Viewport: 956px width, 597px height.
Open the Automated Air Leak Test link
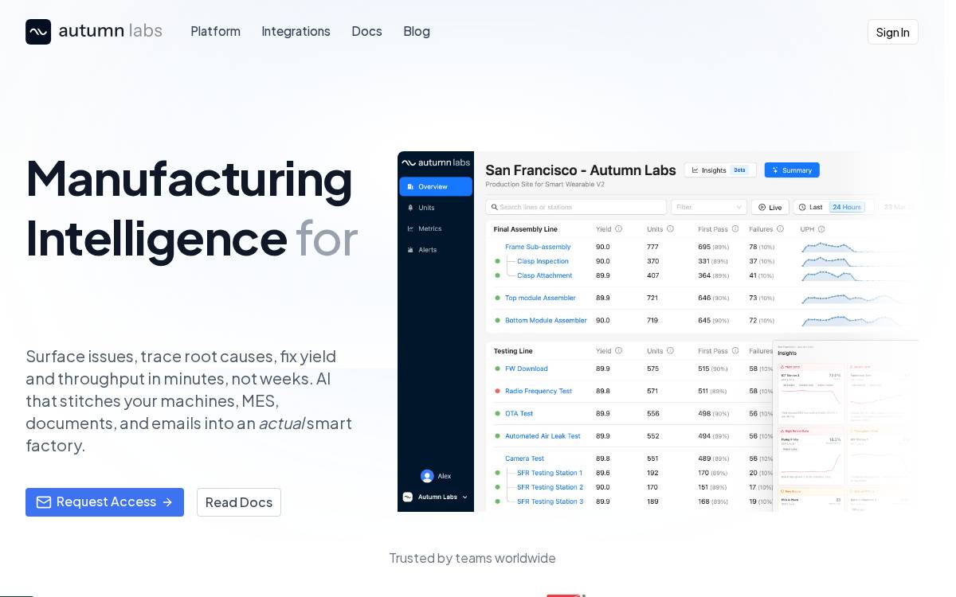(x=543, y=436)
